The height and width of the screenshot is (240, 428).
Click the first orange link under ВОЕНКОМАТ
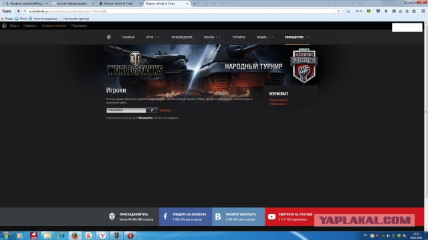pyautogui.click(x=278, y=100)
